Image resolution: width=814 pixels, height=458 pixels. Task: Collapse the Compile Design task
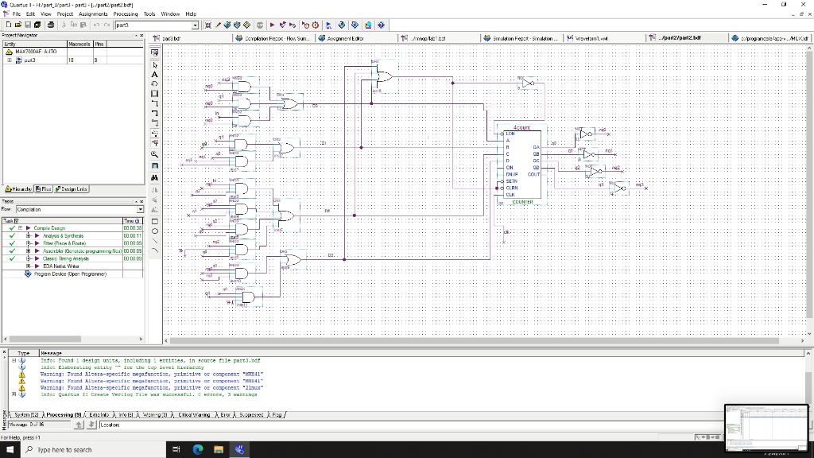coord(20,228)
